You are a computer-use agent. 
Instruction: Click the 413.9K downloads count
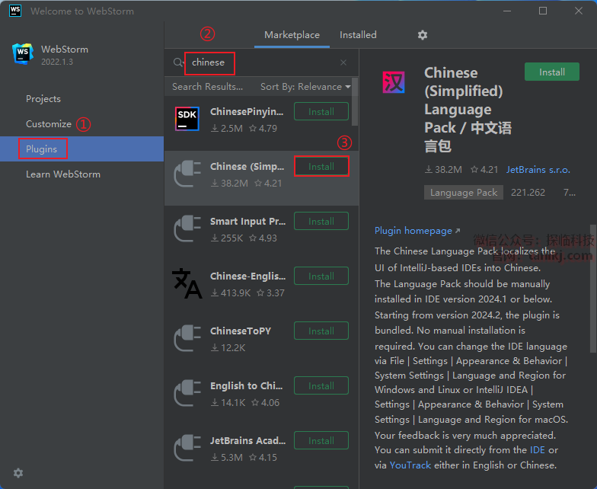coord(231,293)
